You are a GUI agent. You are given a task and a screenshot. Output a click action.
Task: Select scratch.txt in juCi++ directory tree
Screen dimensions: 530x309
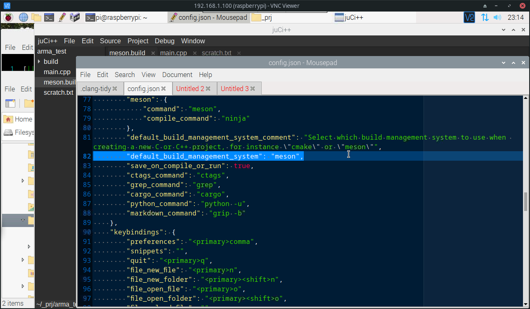58,92
